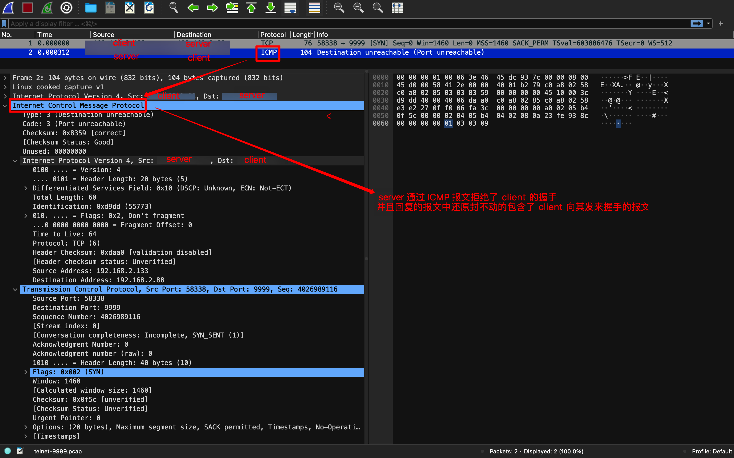
Task: Click the find packet magnifier icon
Action: 173,8
